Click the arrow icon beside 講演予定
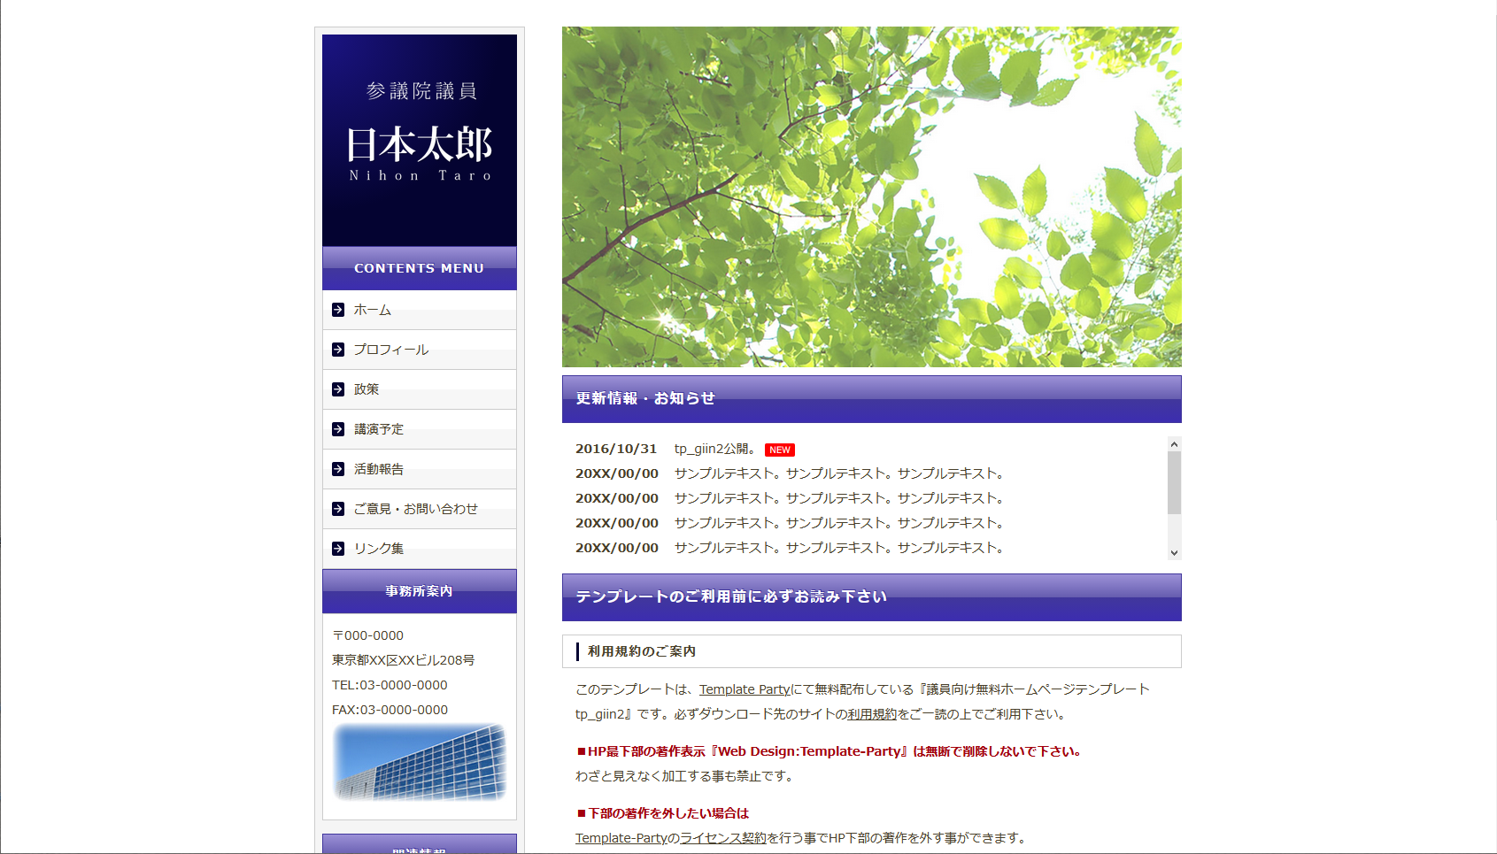 click(x=338, y=429)
